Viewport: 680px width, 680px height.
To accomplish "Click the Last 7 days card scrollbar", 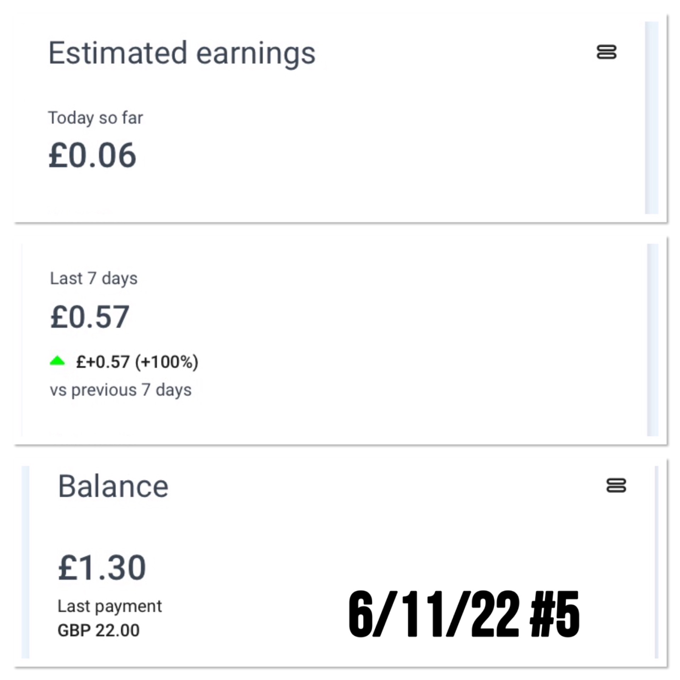I will (x=652, y=340).
